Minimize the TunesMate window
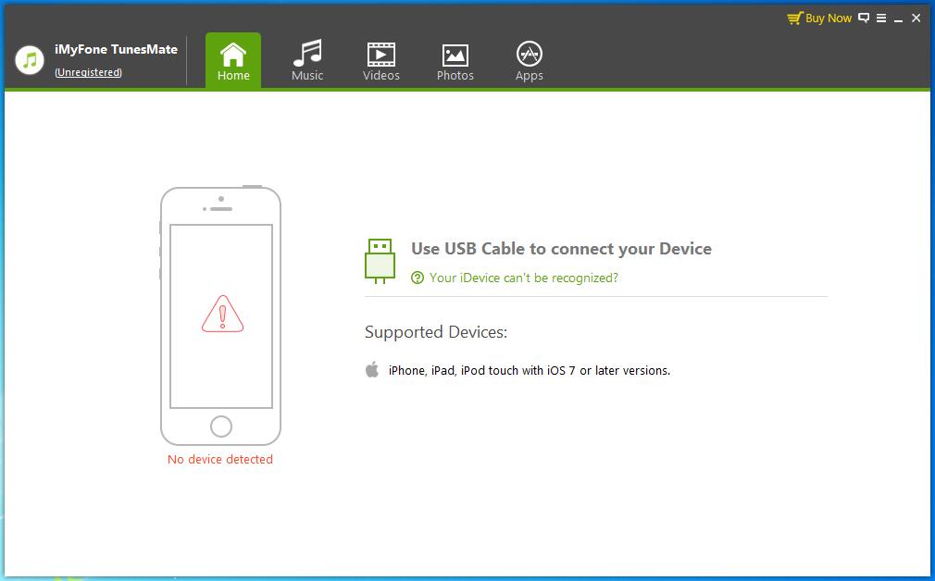 898,18
